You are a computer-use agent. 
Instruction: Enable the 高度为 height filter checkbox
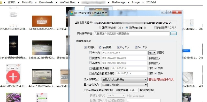click(90, 63)
